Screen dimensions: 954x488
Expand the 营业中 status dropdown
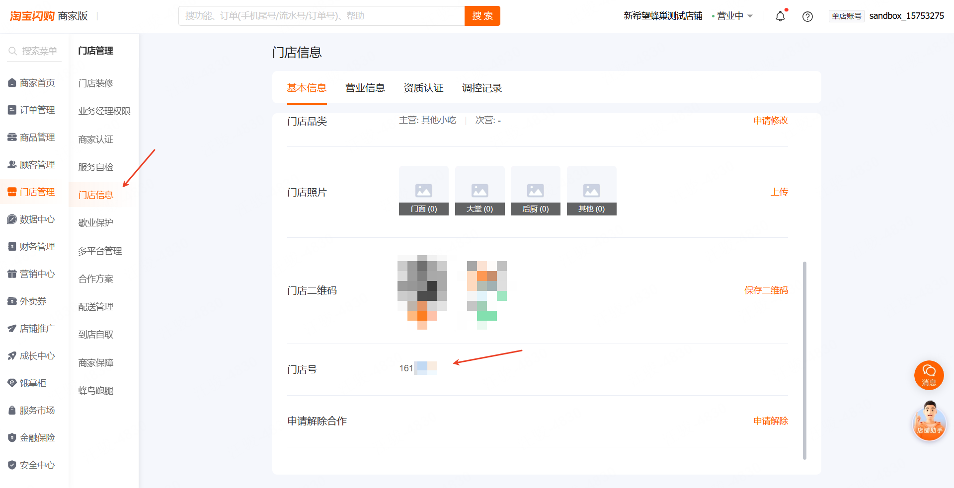coord(732,16)
